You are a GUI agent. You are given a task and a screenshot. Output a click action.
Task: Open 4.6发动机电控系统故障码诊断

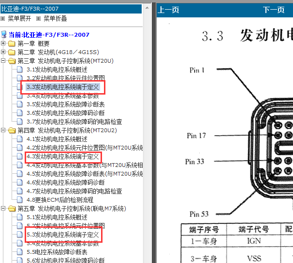pos(66,182)
